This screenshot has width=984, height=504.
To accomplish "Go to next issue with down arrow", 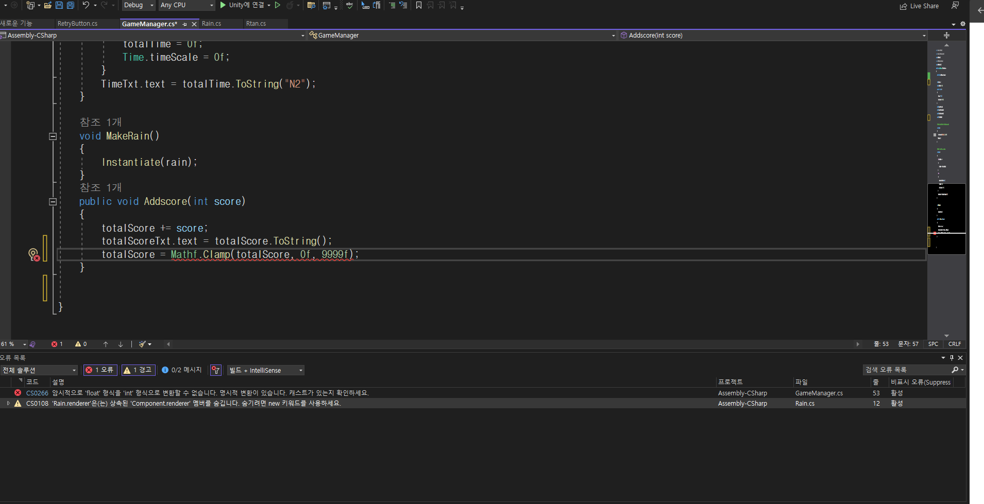I will [121, 344].
